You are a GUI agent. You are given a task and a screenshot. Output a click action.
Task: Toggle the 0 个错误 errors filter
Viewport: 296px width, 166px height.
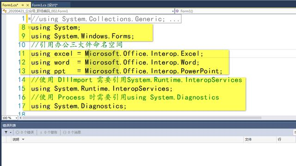click(25, 132)
